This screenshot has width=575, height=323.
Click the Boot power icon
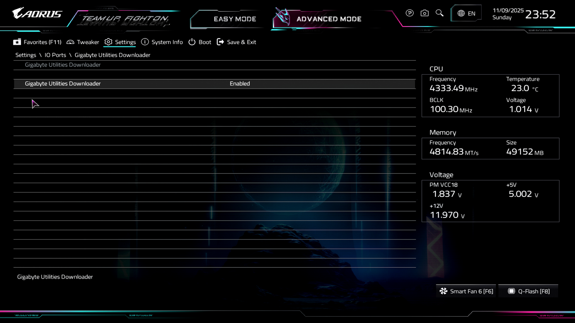coord(192,42)
